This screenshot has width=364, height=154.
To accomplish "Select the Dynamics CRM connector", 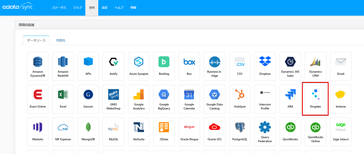I will point(315,66).
